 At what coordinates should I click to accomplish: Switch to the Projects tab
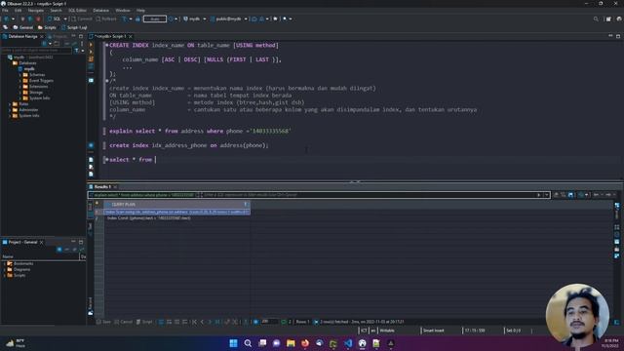coord(58,36)
